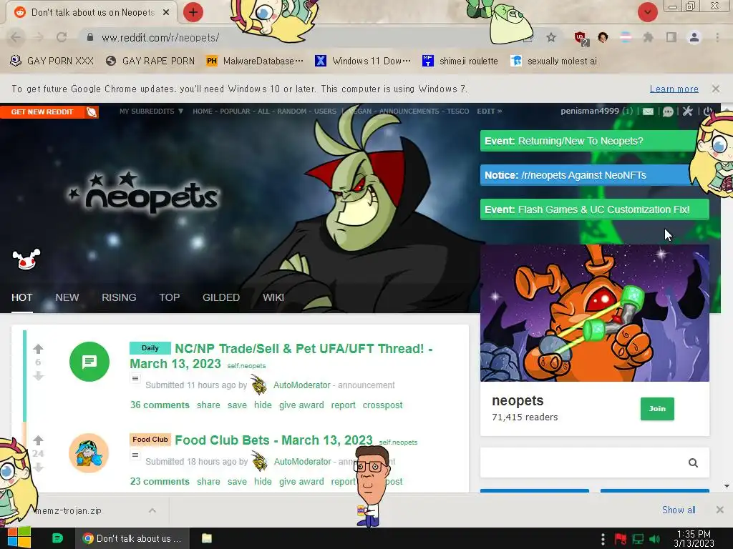Click the green self-post thumbnail icon
This screenshot has width=733, height=549.
pyautogui.click(x=89, y=361)
